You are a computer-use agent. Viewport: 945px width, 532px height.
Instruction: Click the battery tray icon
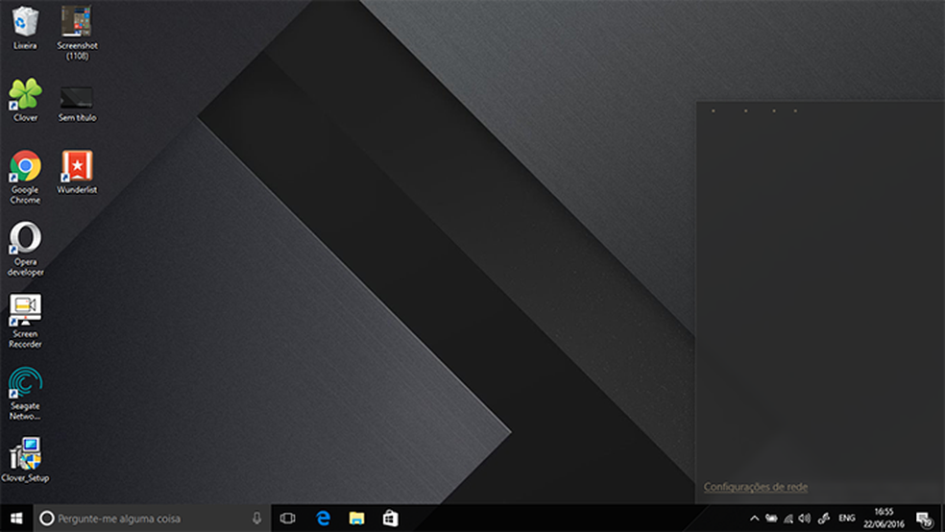click(x=771, y=519)
